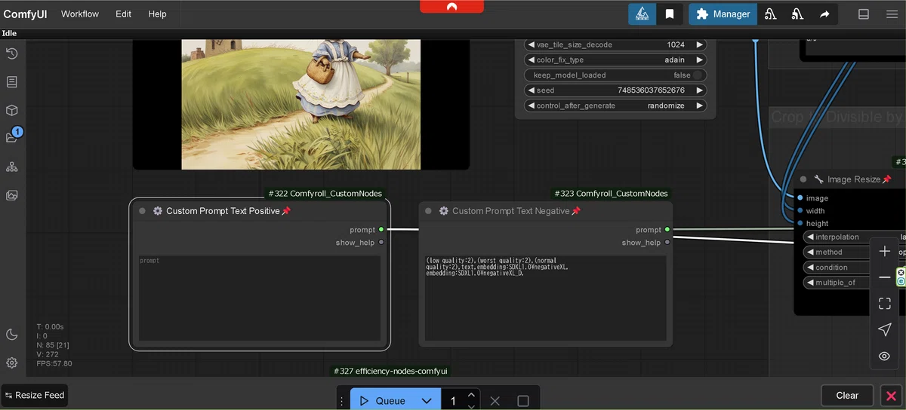Image resolution: width=906 pixels, height=410 pixels.
Task: Collapse the Custom Prompt Text Negative node dot
Action: [x=428, y=211]
